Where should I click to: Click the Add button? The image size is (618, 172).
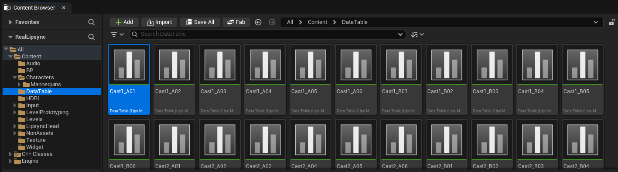click(124, 22)
